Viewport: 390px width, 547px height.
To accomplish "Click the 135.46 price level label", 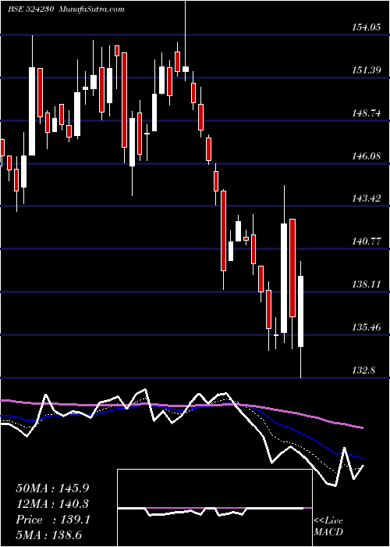I will 366,327.
